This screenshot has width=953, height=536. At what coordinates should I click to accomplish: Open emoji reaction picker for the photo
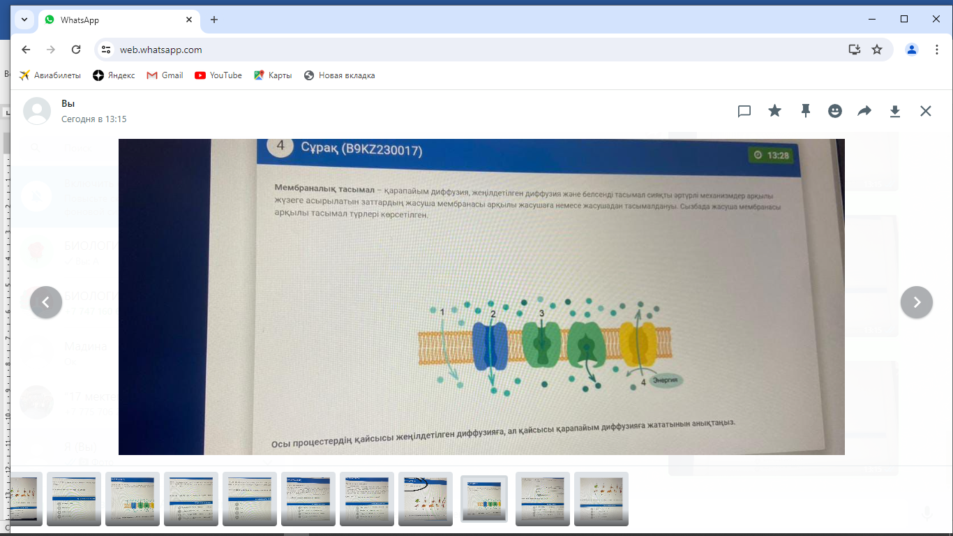[x=835, y=111]
